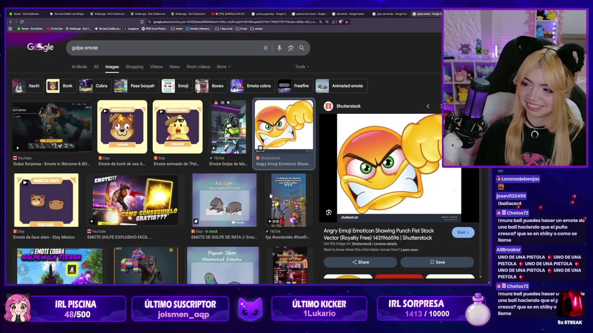This screenshot has width=593, height=333.
Task: Open 'Golpe Sorpresa' YouTube video thumbnail
Action: click(52, 127)
